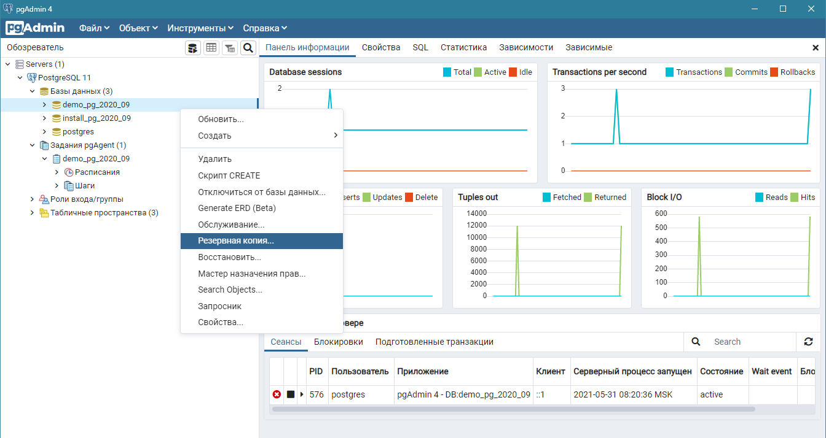Choose Восстановить... in context menu
The width and height of the screenshot is (826, 438).
coord(229,258)
